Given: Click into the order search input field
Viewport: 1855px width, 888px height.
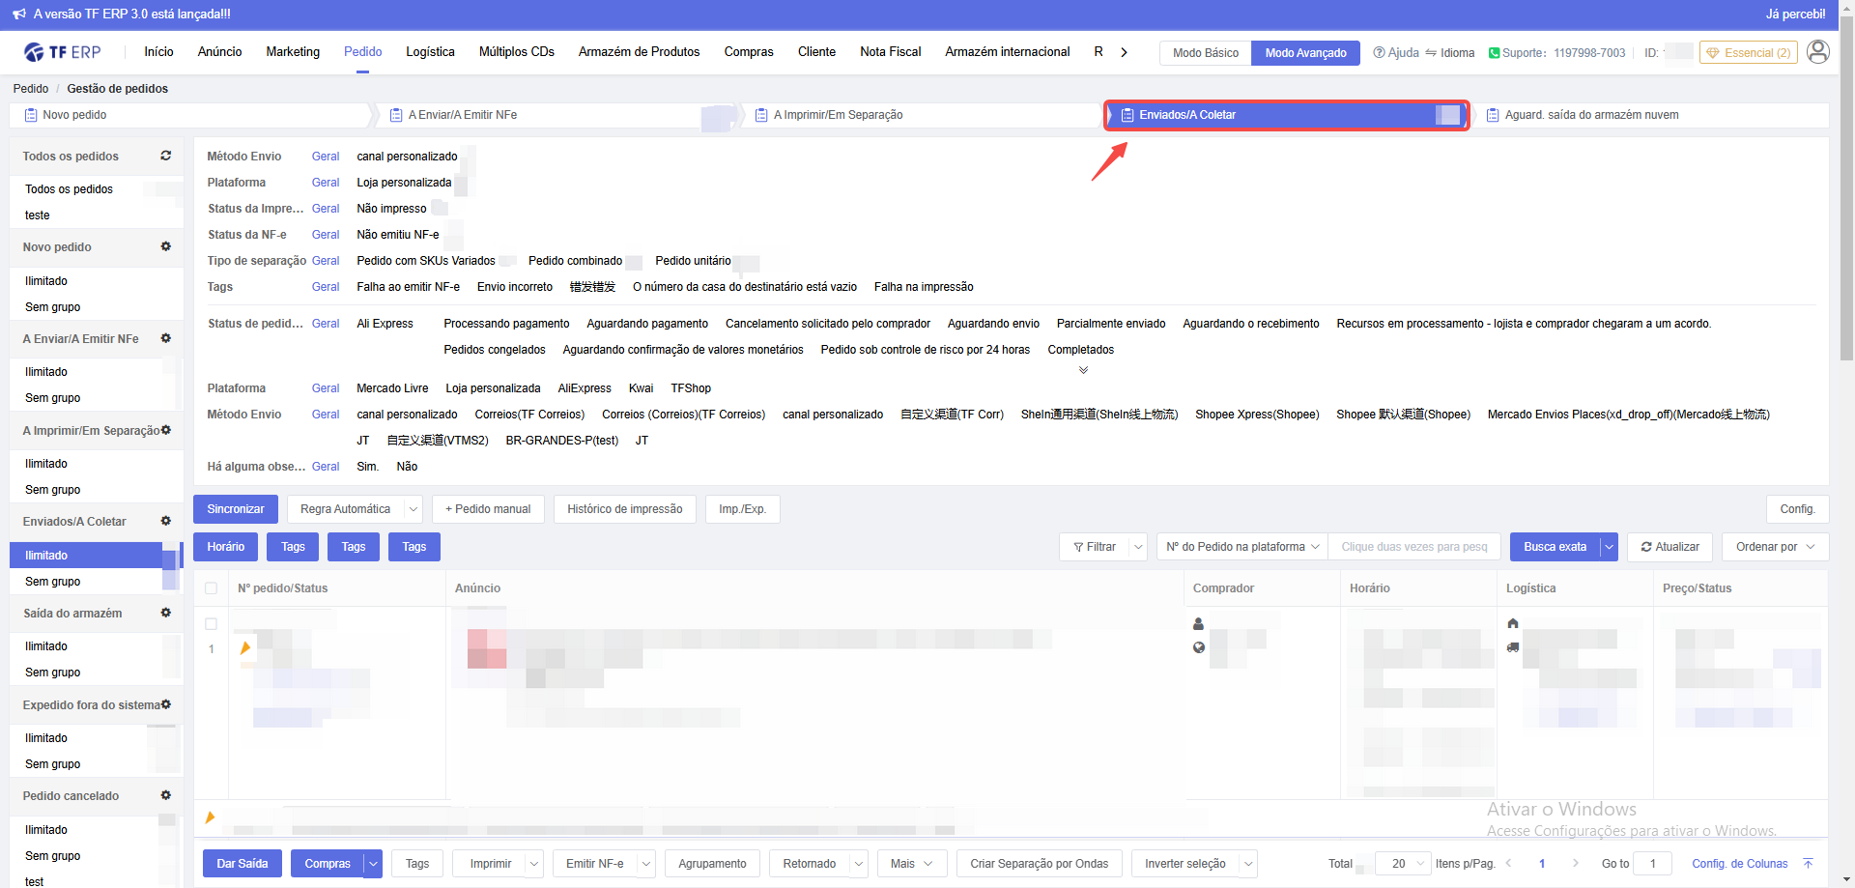Looking at the screenshot, I should (1414, 547).
